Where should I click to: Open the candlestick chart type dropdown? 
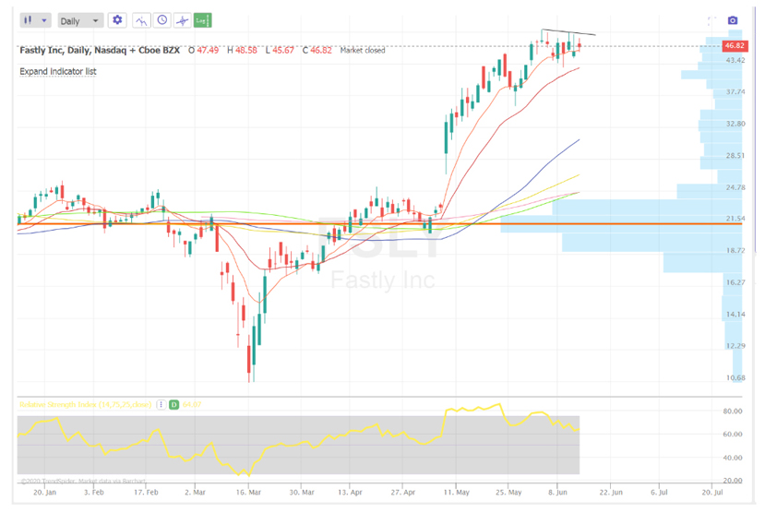click(35, 20)
